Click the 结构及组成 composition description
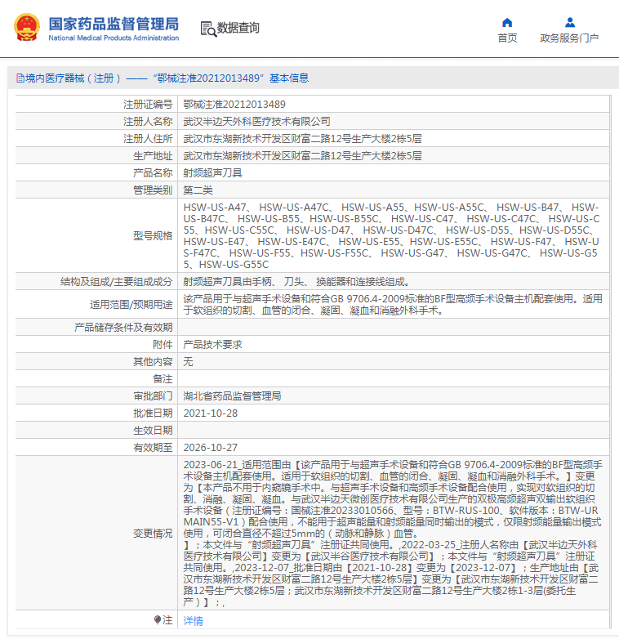Screen dimensions: 619x639 click(x=296, y=282)
